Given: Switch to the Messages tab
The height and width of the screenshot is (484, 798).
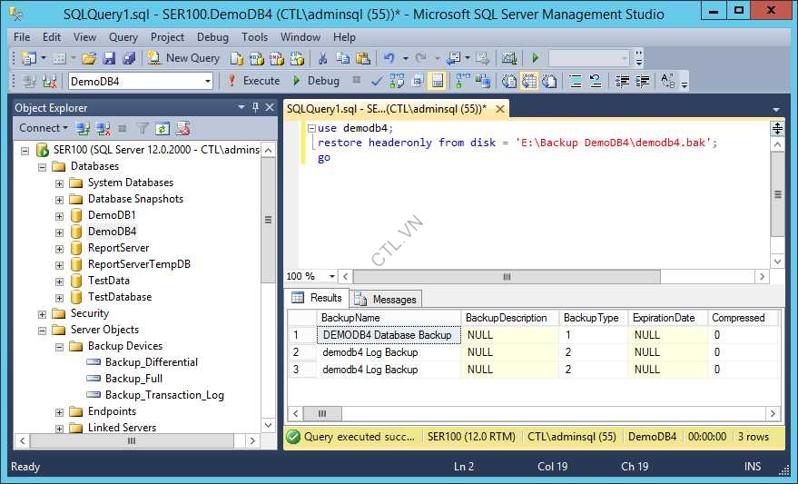Looking at the screenshot, I should coord(386,300).
